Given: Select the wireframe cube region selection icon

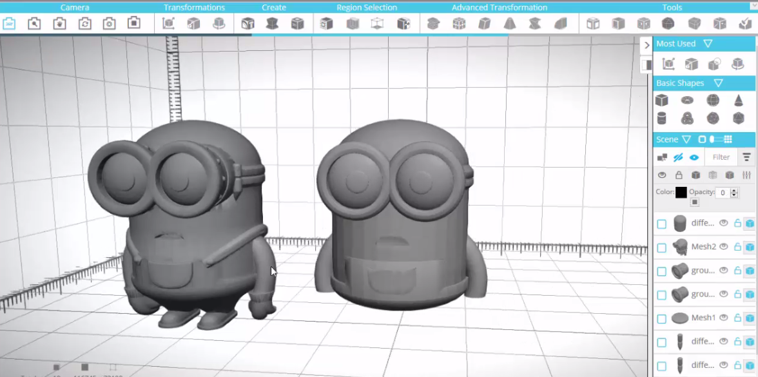Looking at the screenshot, I should (377, 23).
